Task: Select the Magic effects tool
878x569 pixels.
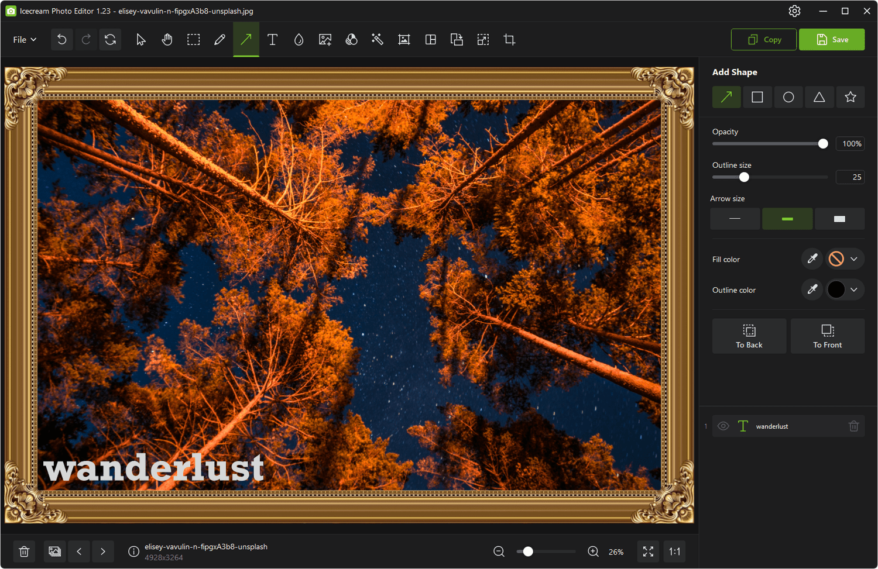Action: pos(378,39)
